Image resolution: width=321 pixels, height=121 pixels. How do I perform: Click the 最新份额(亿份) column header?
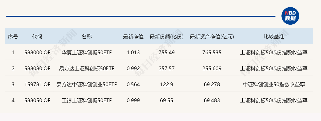pyautogui.click(x=167, y=37)
